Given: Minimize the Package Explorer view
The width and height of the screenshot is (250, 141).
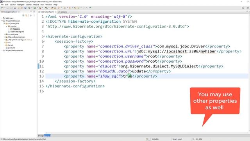Looking at the screenshot, I should (x=31, y=11).
